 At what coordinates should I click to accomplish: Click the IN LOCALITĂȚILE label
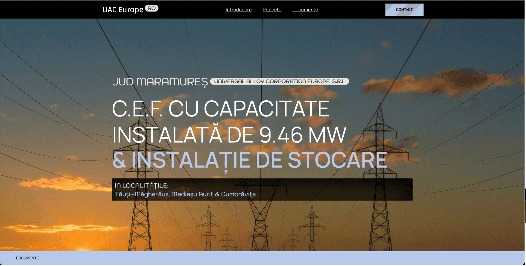142,186
